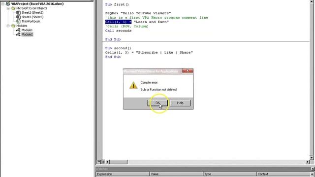Click the warning triangle icon in the dialog

(x=133, y=86)
